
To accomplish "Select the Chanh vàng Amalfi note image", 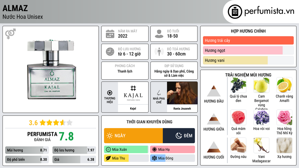I will point(284,85).
